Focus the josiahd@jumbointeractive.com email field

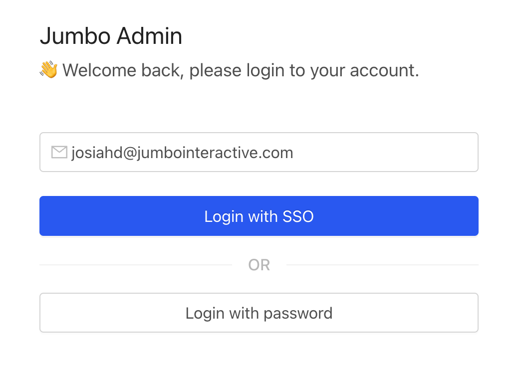(x=259, y=152)
